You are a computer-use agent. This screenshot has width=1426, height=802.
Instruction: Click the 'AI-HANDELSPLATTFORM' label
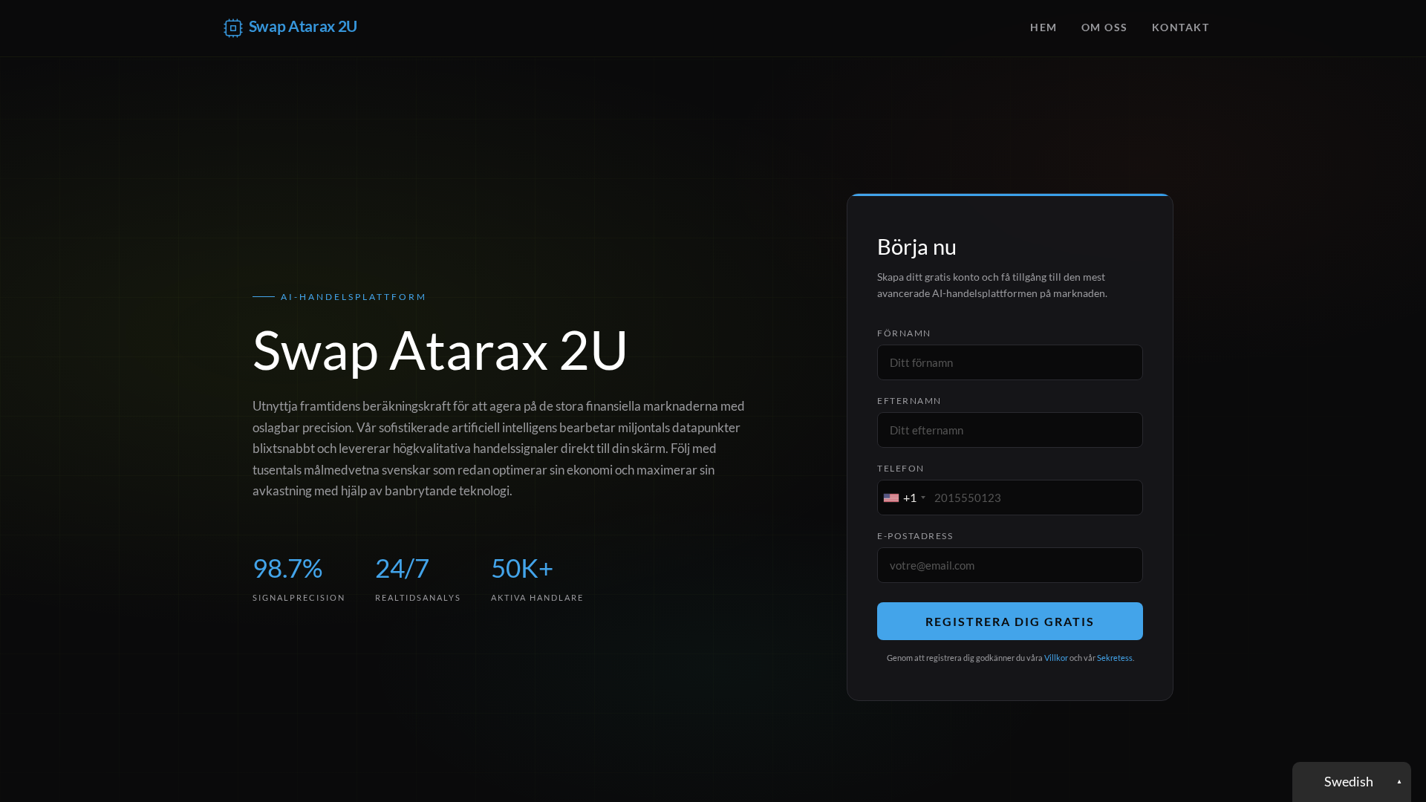tap(354, 297)
